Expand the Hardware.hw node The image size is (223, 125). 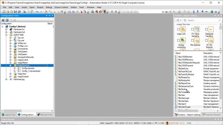click(x=6, y=29)
